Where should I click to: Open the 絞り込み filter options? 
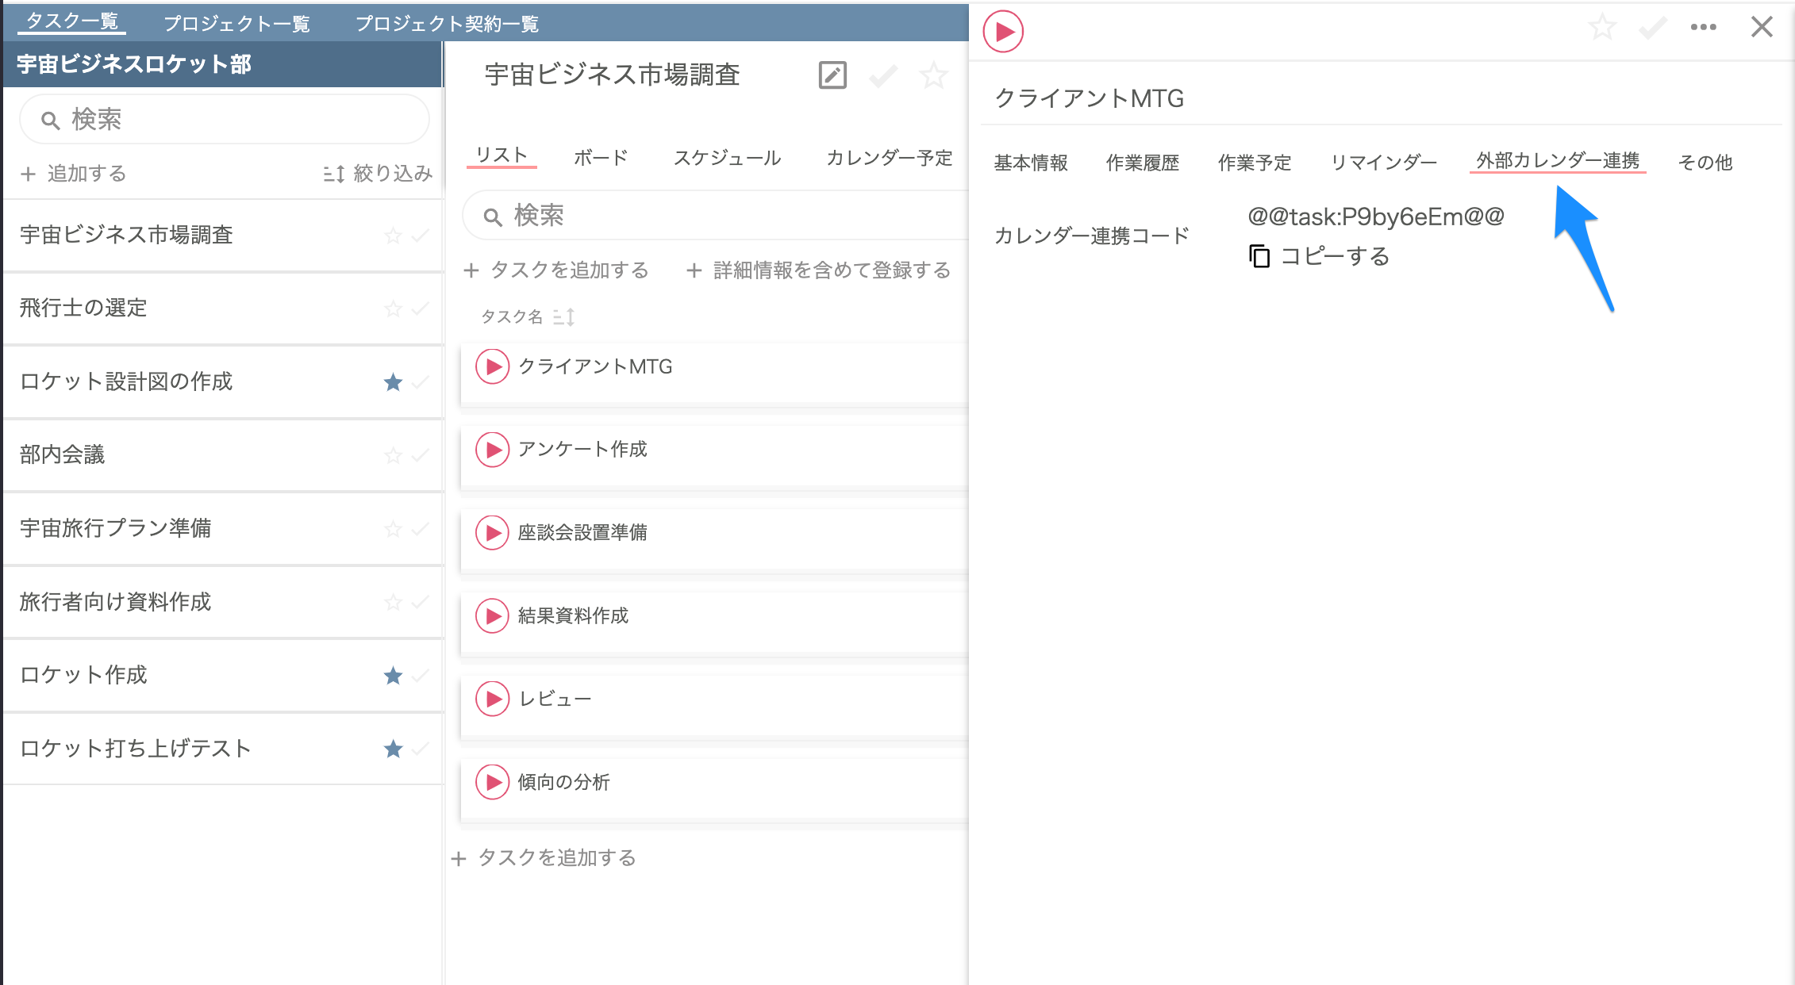pyautogui.click(x=392, y=173)
